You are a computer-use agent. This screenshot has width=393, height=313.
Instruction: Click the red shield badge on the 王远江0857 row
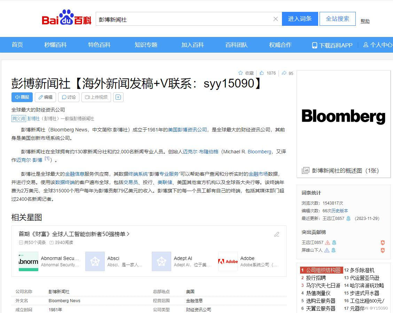coord(383,243)
